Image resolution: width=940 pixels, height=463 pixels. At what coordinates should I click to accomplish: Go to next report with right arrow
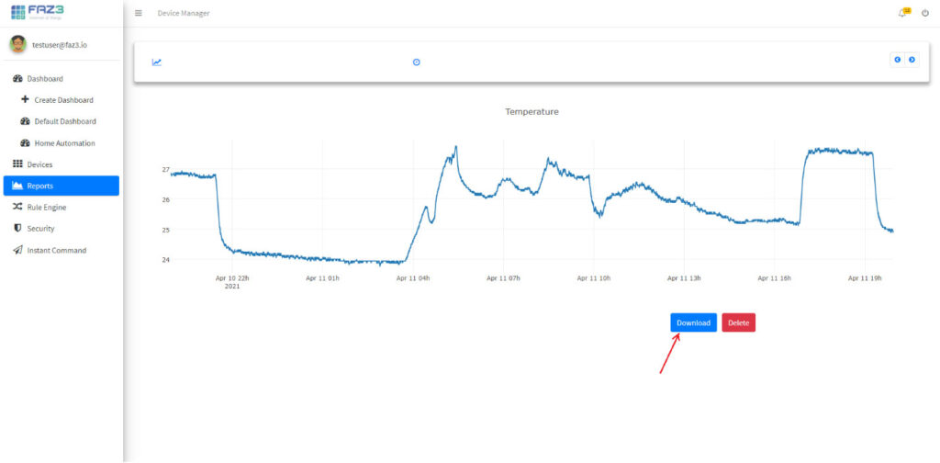pyautogui.click(x=912, y=60)
